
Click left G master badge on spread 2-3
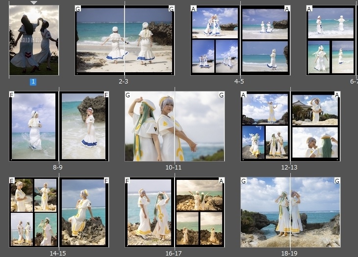click(x=78, y=9)
